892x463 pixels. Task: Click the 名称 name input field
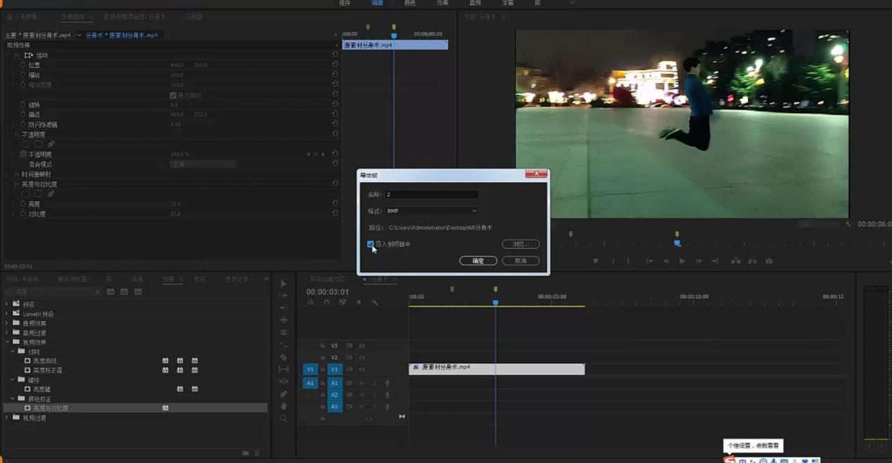[x=431, y=195]
